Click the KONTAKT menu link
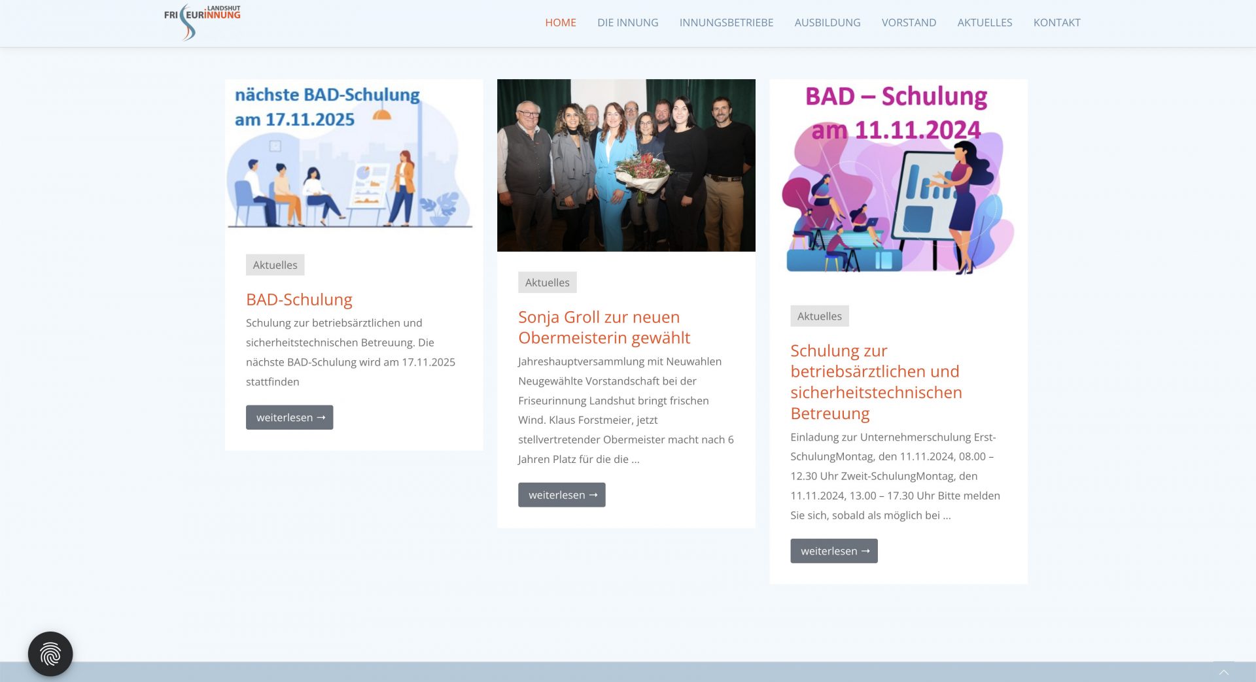1256x682 pixels. [1056, 23]
